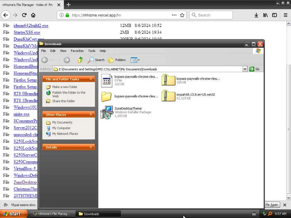
Task: Open the browser library icon
Action: tap(265, 15)
